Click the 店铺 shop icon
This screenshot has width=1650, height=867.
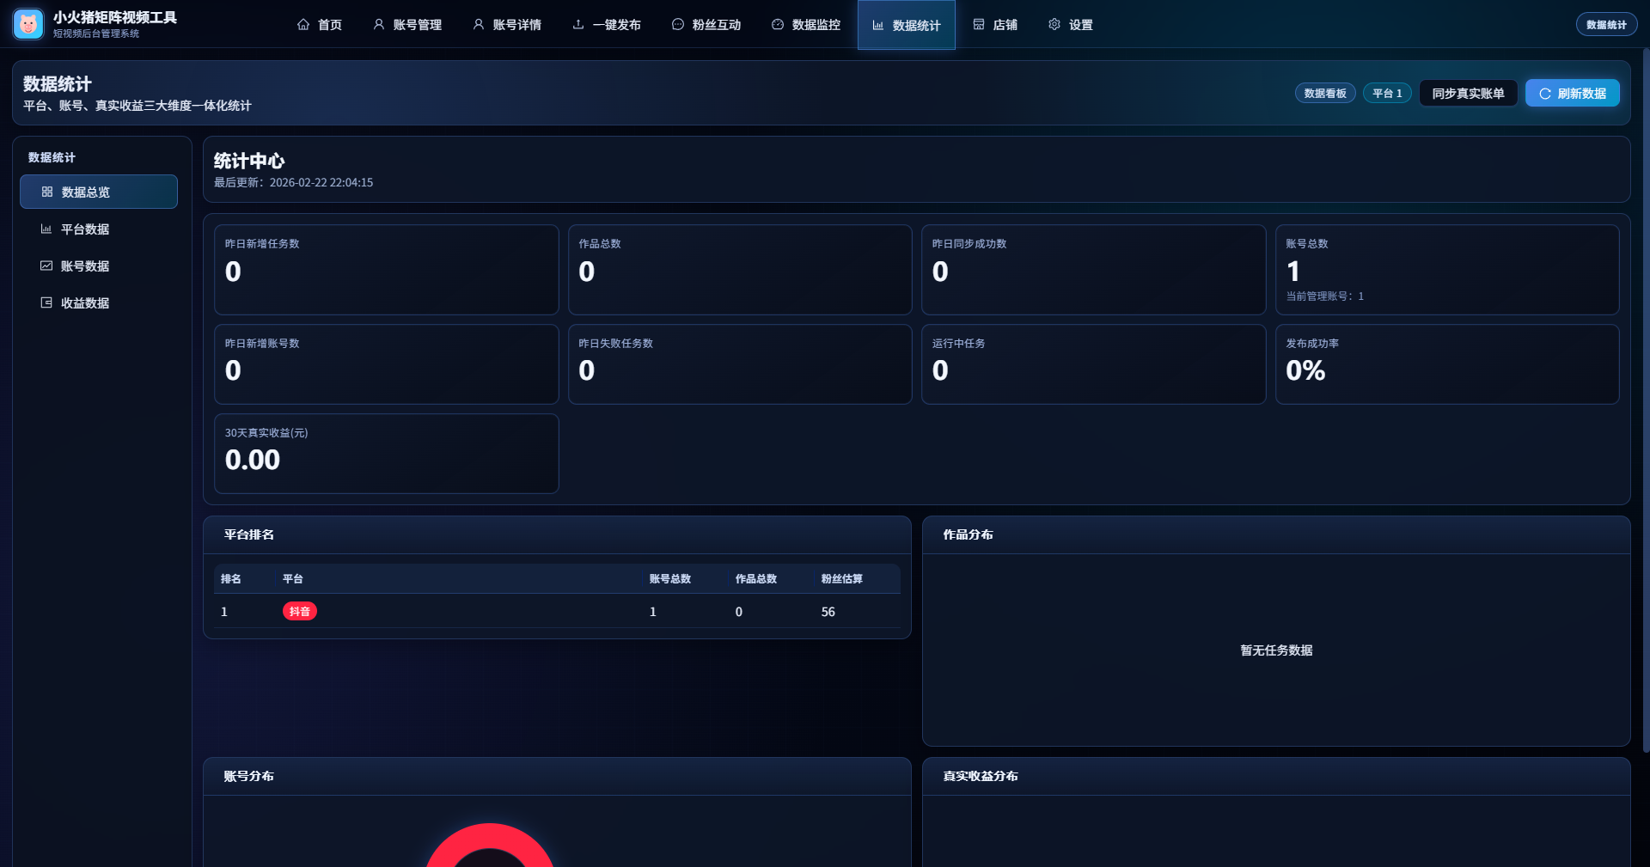(979, 25)
